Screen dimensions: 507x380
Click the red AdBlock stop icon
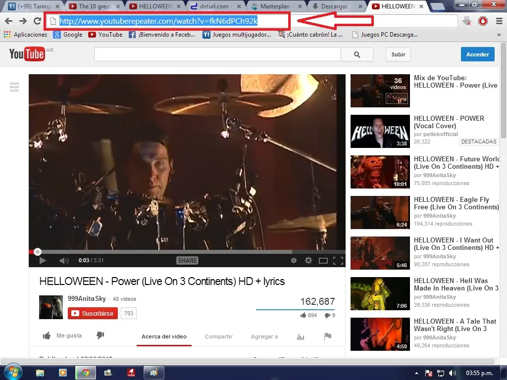pyautogui.click(x=483, y=21)
